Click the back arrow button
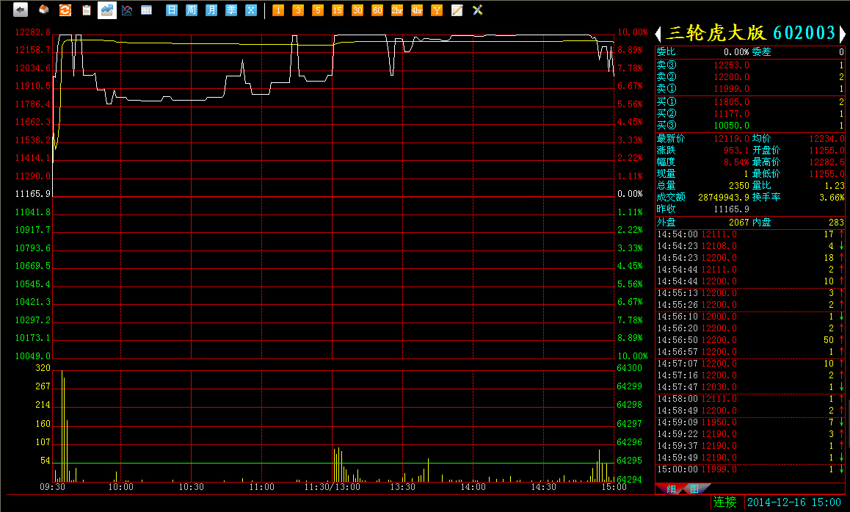Viewport: 850px width, 512px height. click(20, 10)
